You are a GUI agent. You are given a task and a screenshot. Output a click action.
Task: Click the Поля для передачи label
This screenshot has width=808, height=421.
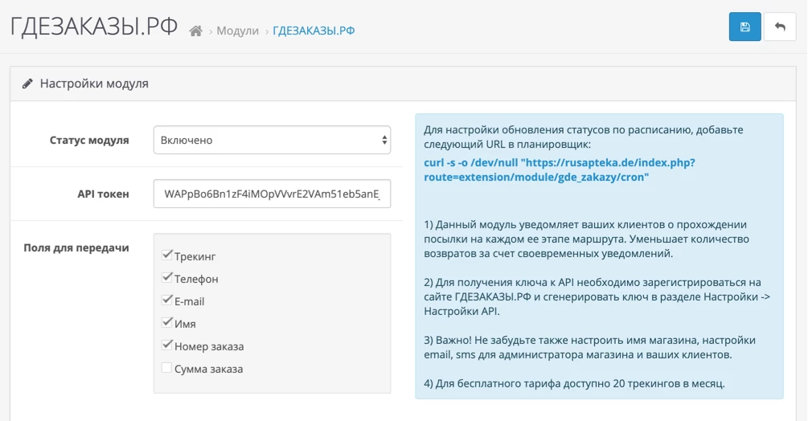[76, 247]
